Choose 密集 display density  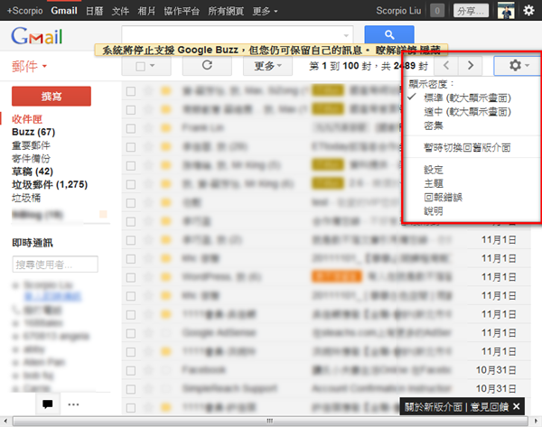point(434,125)
